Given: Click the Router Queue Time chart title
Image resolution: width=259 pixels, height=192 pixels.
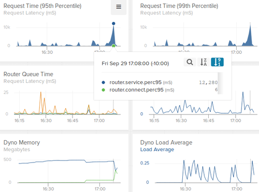Looking at the screenshot, I should pyautogui.click(x=28, y=74).
